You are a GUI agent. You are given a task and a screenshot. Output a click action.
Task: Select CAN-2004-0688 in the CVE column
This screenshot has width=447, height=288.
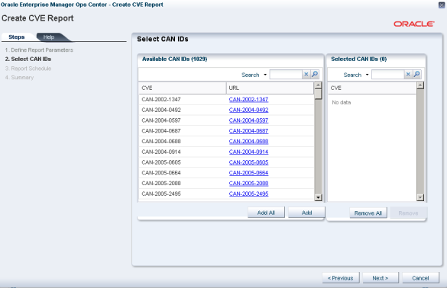point(161,142)
